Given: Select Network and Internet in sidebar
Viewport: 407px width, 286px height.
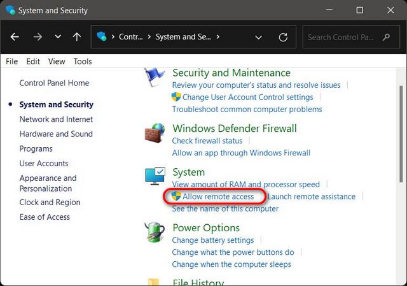Looking at the screenshot, I should (x=56, y=119).
